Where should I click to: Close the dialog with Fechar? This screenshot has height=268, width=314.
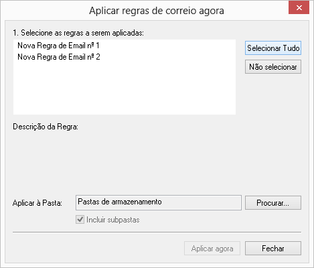pos(273,249)
